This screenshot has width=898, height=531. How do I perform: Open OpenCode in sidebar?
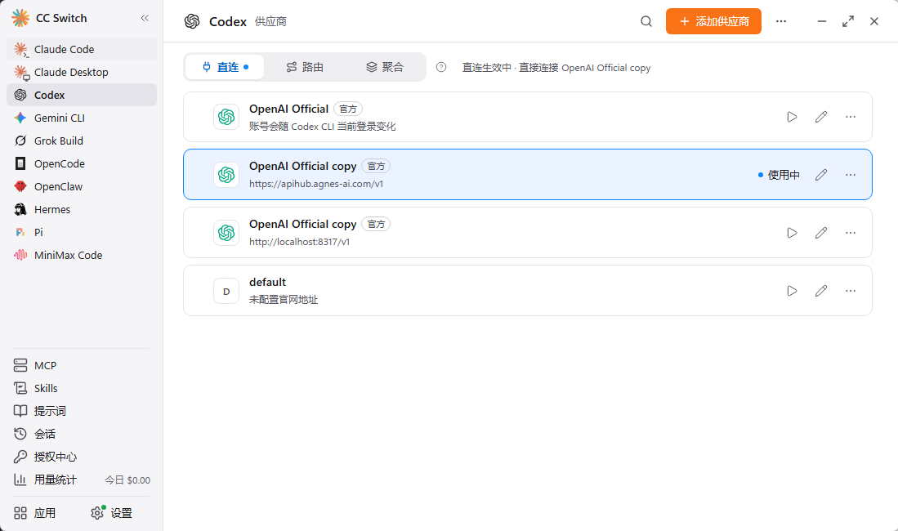[82, 164]
